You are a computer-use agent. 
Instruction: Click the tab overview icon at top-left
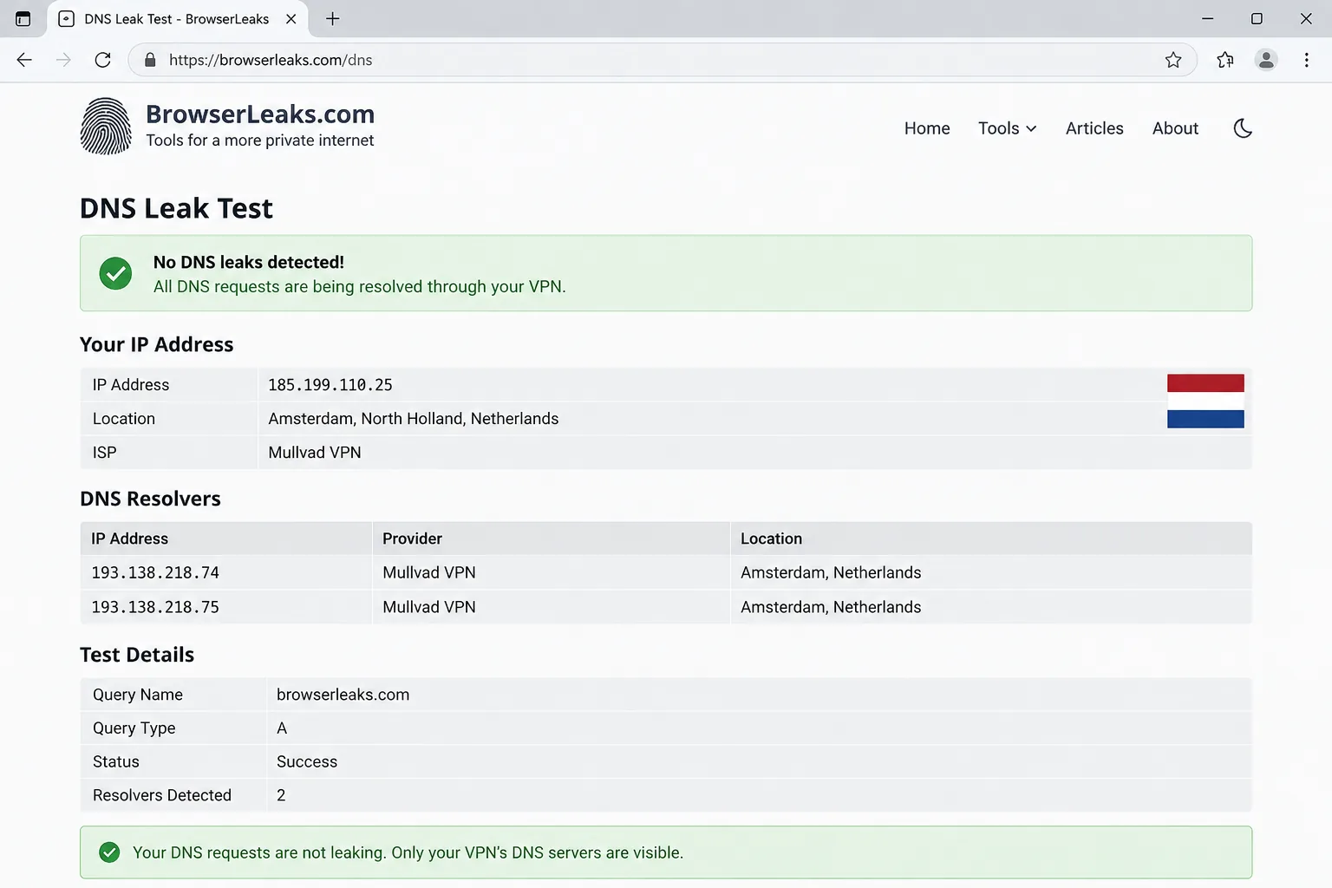click(23, 18)
